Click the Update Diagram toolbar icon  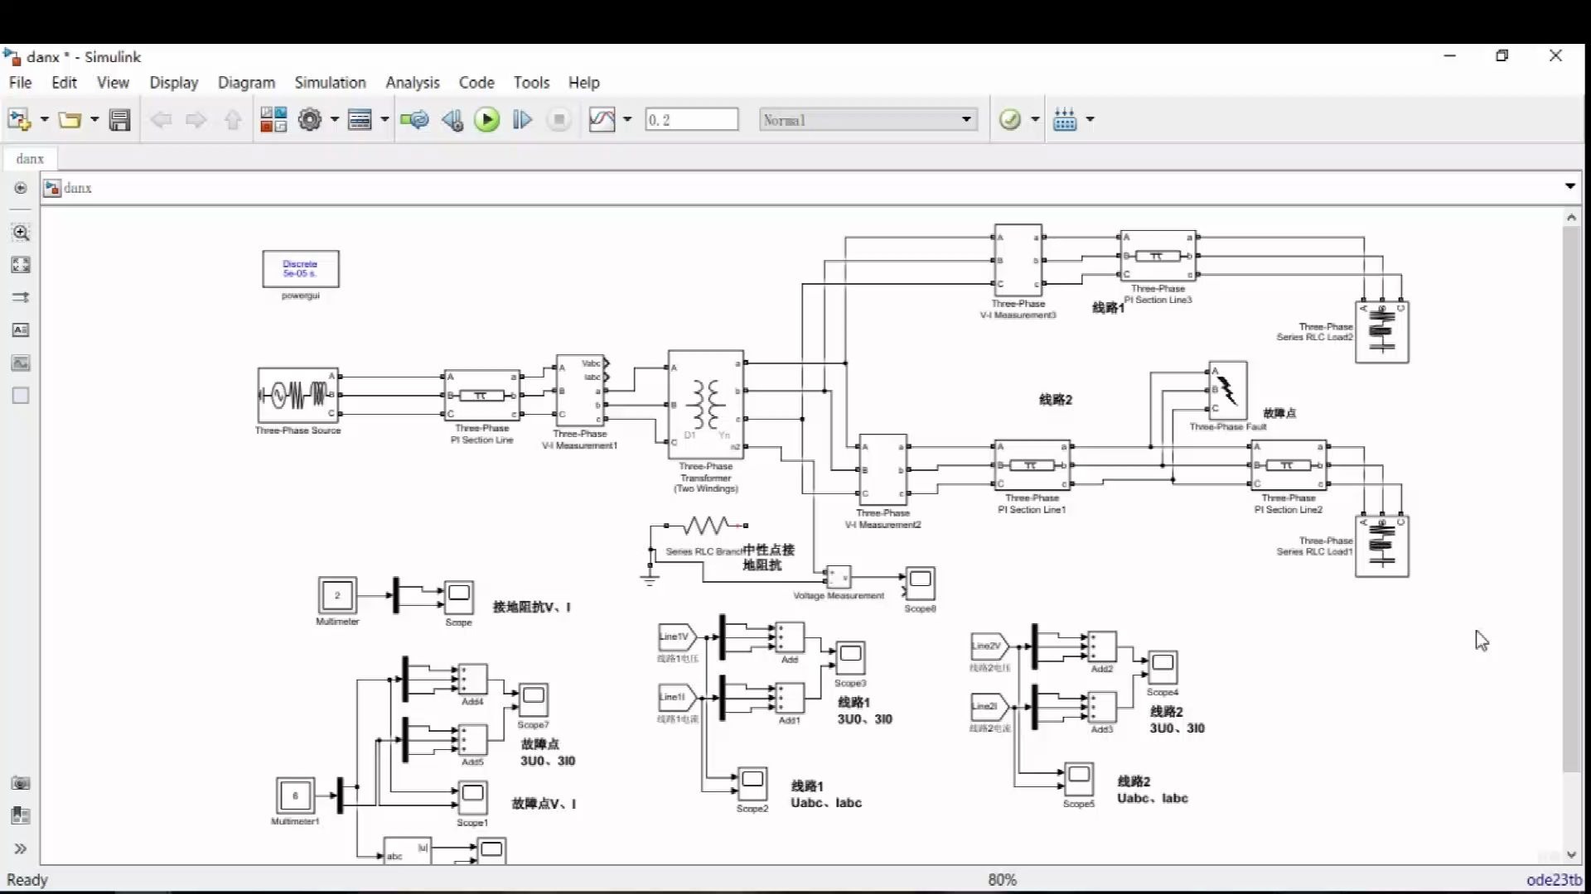coord(414,120)
